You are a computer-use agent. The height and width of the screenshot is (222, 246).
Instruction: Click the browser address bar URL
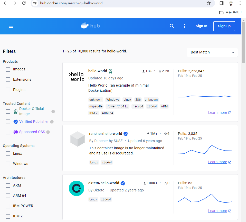[71, 3]
